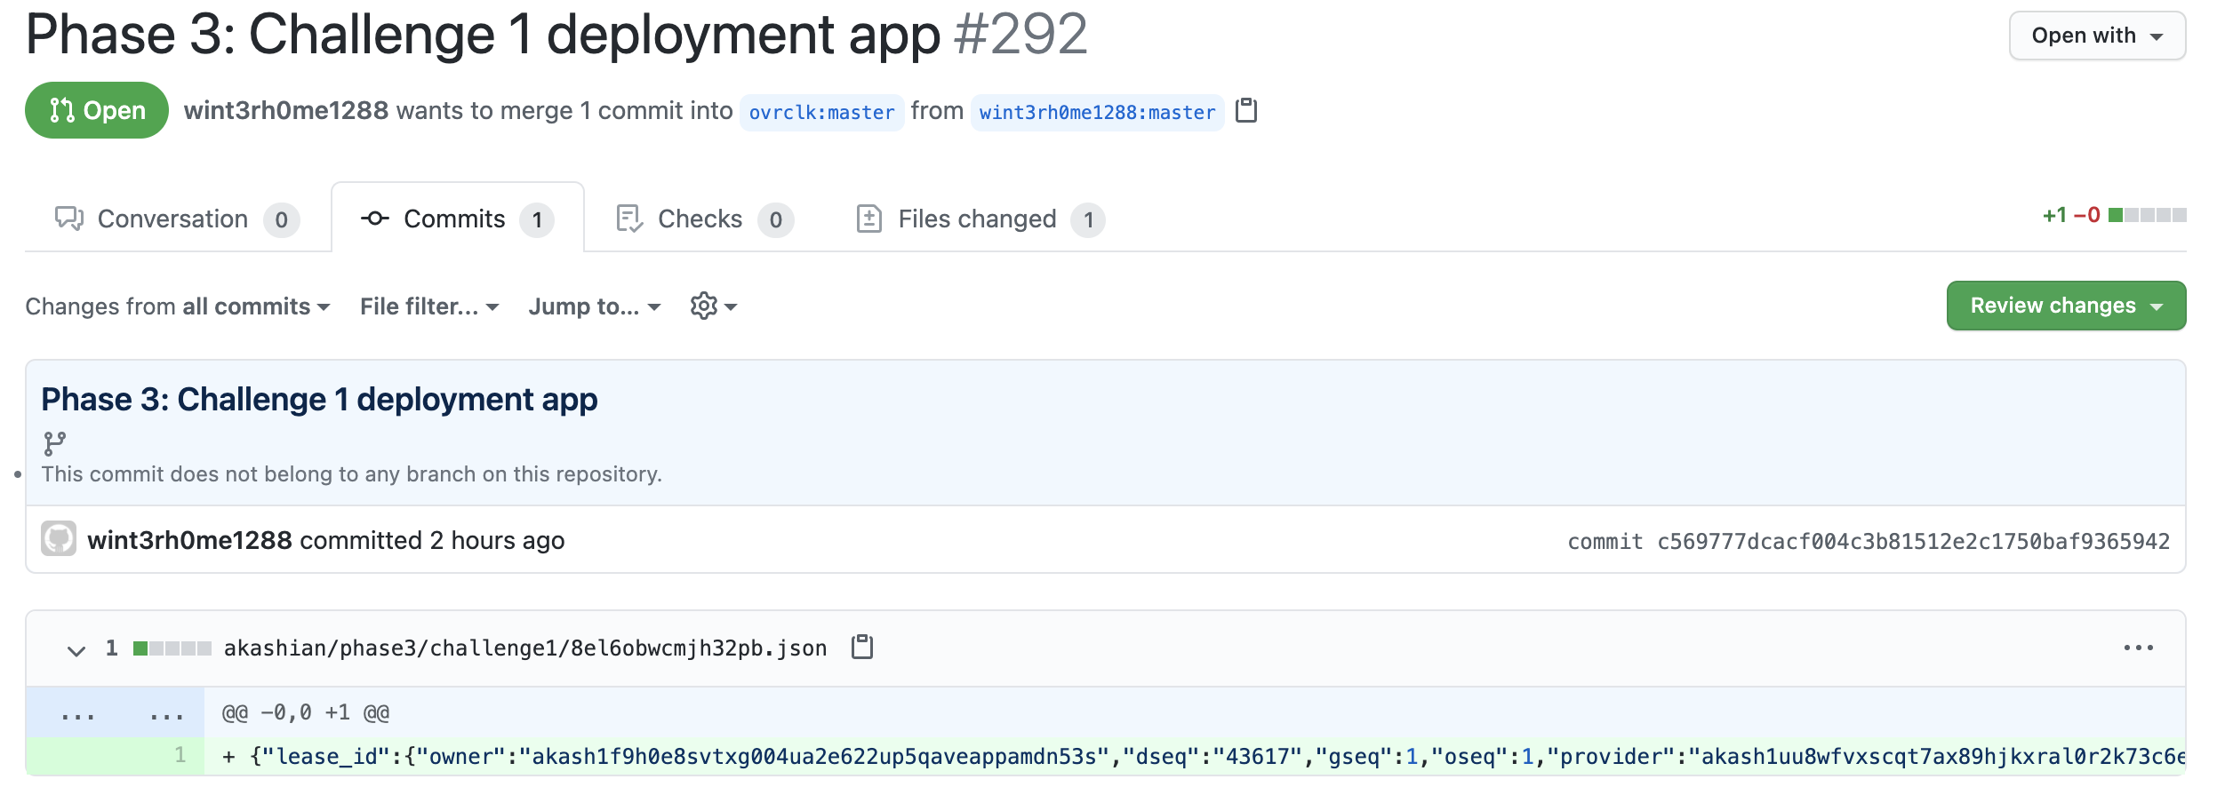Click line number 1 in the diff

point(180,755)
